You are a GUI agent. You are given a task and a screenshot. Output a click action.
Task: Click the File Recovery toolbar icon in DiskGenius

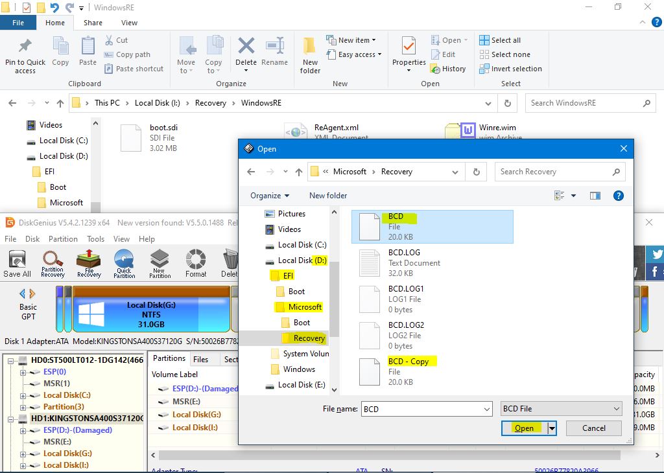89,263
